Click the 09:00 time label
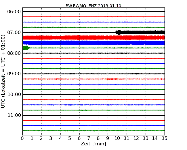The height and width of the screenshot is (150, 187). point(14,74)
